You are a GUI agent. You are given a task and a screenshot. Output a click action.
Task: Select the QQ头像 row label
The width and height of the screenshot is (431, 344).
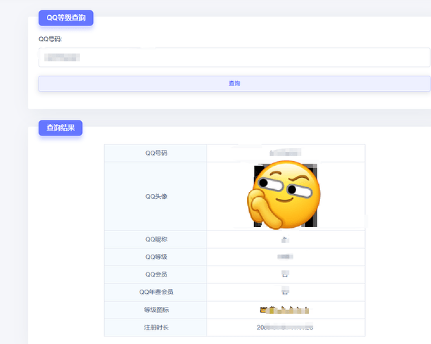[x=156, y=196]
